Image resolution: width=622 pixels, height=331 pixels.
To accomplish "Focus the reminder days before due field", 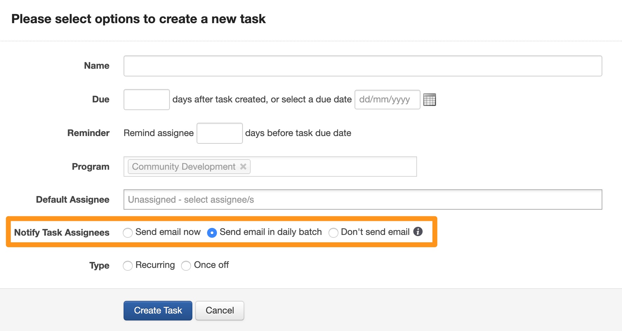I will click(220, 133).
